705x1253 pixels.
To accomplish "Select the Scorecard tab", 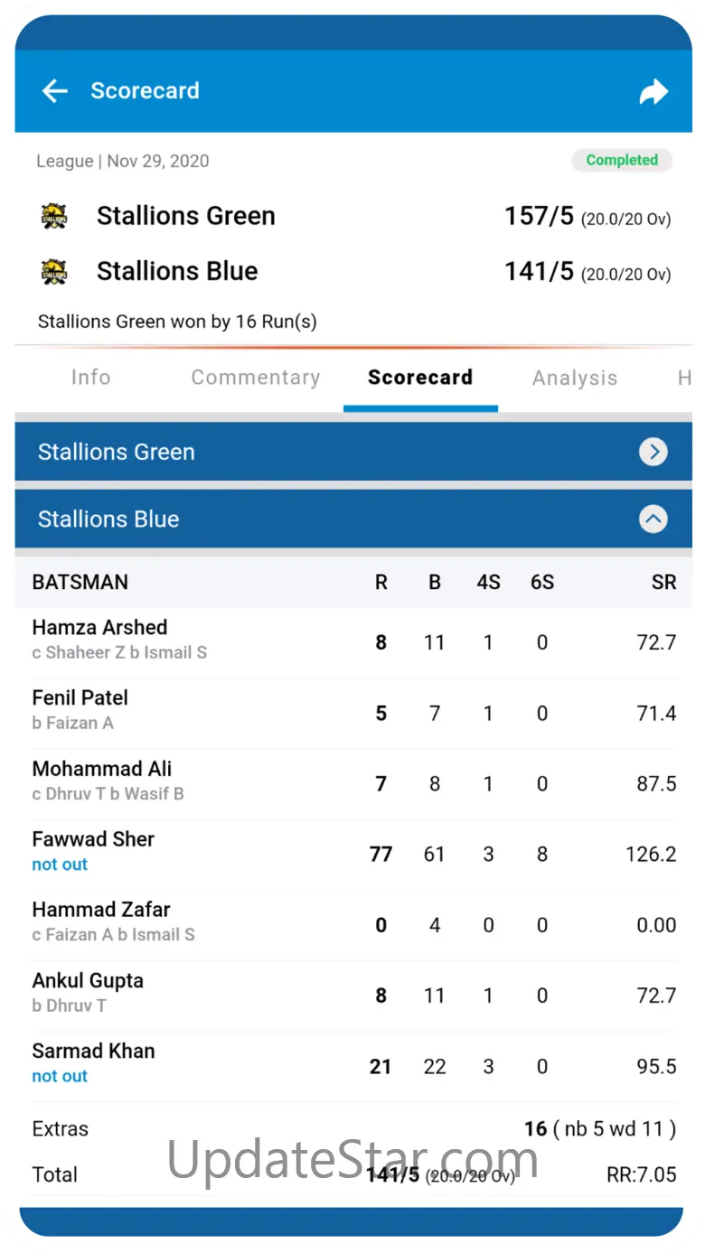I will click(420, 378).
